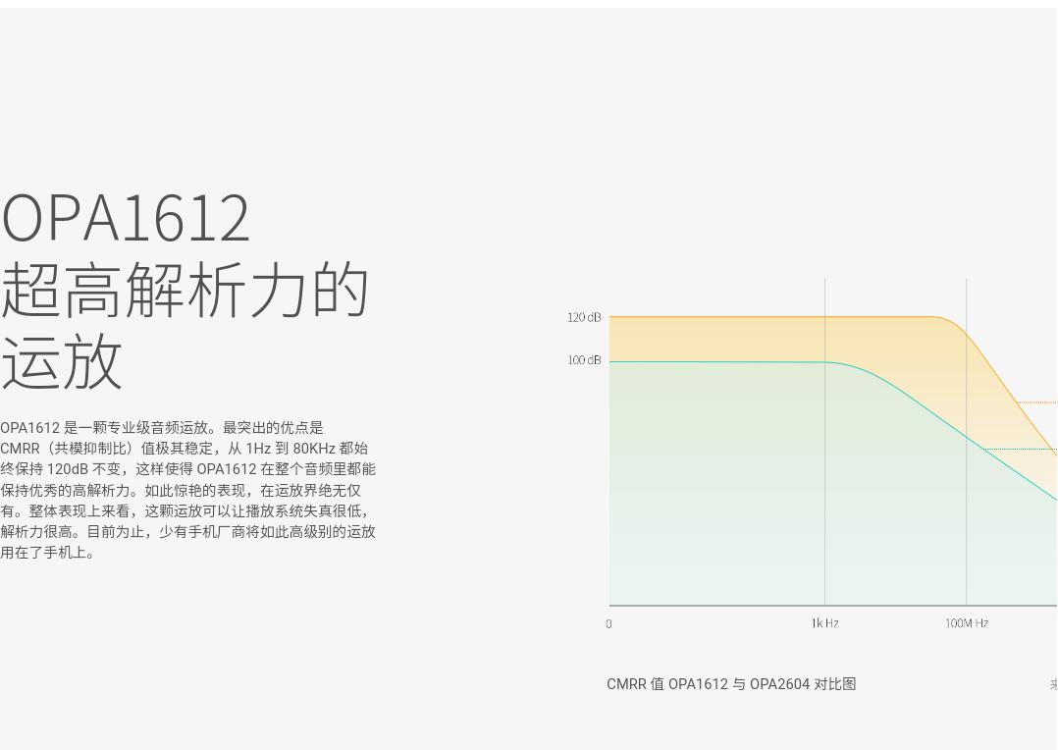Click the dotted green reference line

click(x=1040, y=450)
